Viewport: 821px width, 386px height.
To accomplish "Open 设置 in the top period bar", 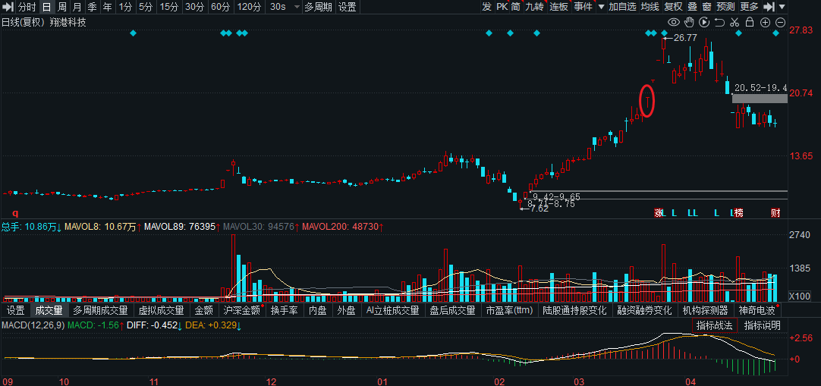I will click(348, 7).
